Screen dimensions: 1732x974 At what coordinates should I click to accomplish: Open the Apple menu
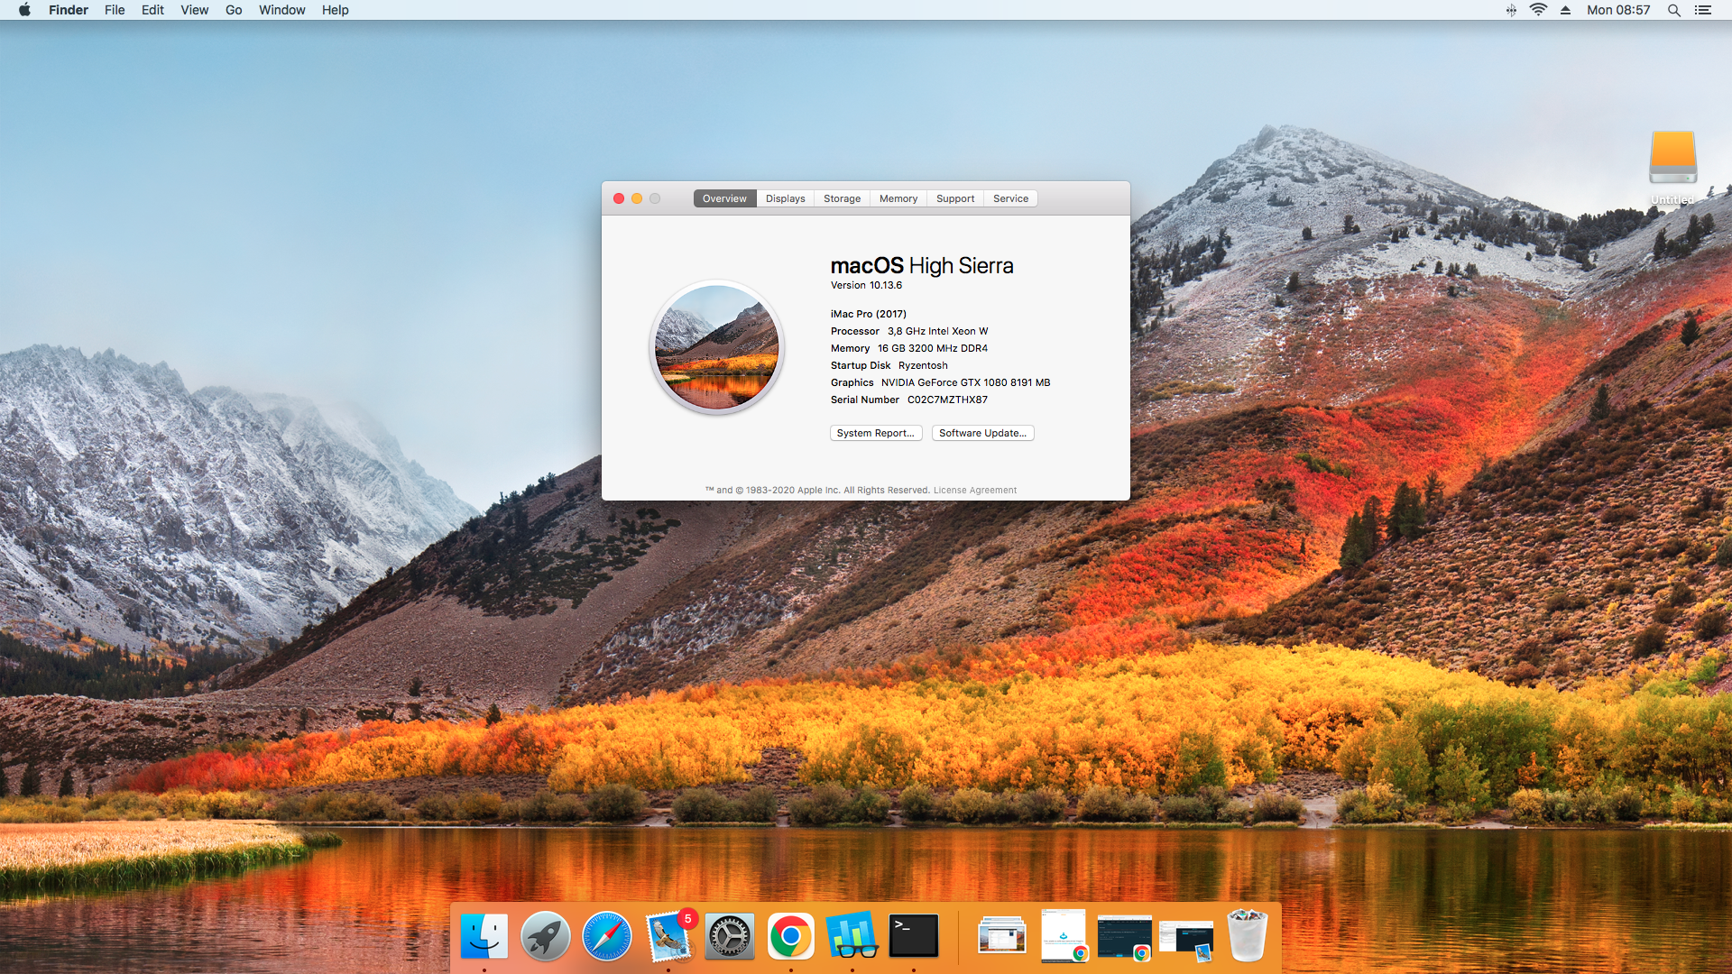coord(24,10)
